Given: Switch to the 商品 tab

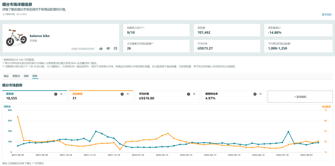Looking at the screenshot, I should [6, 76].
